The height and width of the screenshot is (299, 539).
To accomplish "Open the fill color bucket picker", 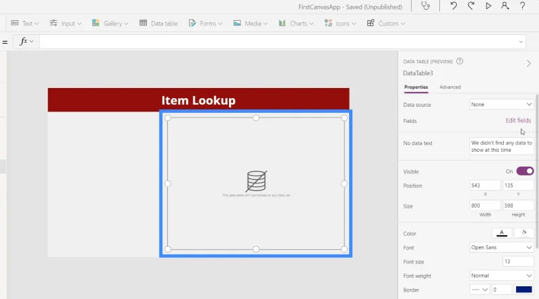I will (x=524, y=233).
